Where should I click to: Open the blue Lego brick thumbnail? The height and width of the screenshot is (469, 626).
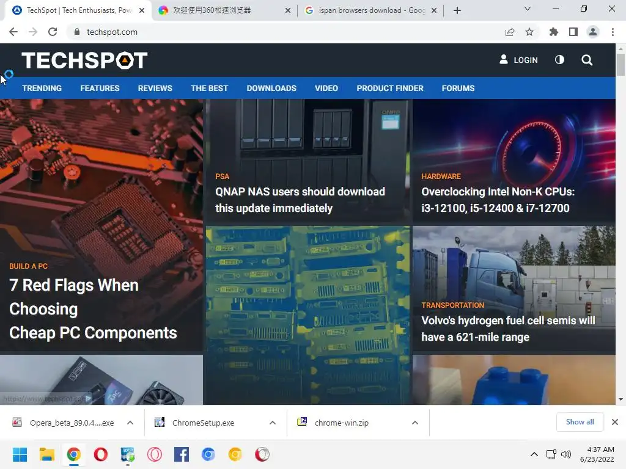[514, 380]
